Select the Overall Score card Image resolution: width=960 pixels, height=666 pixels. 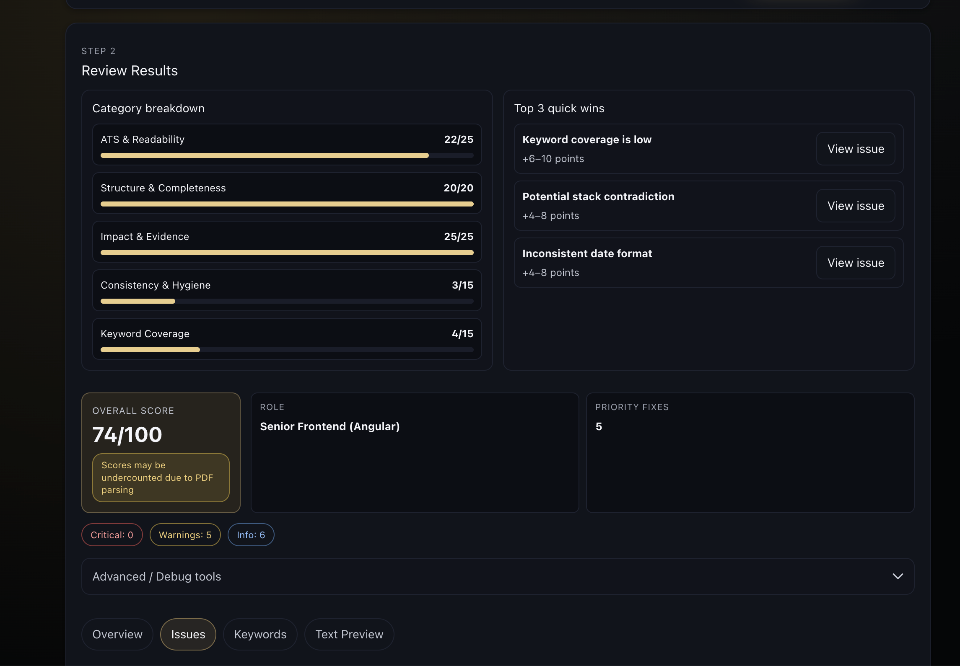(x=161, y=453)
